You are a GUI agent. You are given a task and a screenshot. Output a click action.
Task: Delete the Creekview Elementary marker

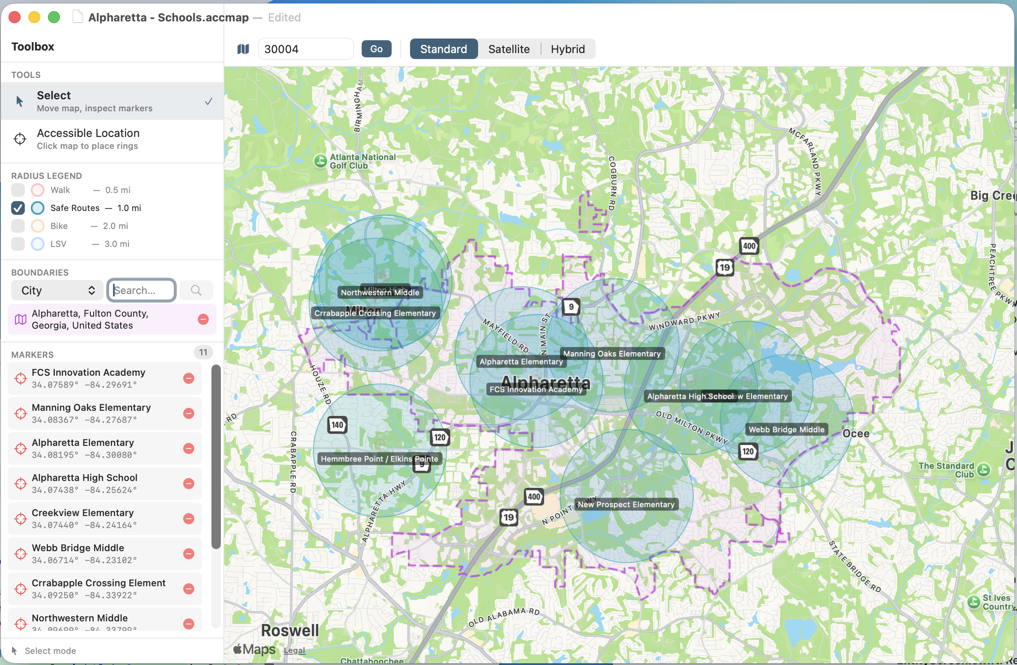point(189,519)
